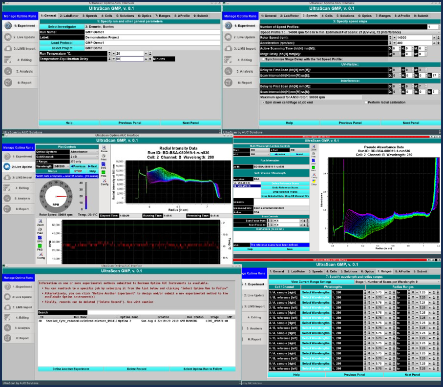This screenshot has height=387, width=443.
Task: Open CMap icon beside Pseudo Absorbance plot
Action: (313, 183)
